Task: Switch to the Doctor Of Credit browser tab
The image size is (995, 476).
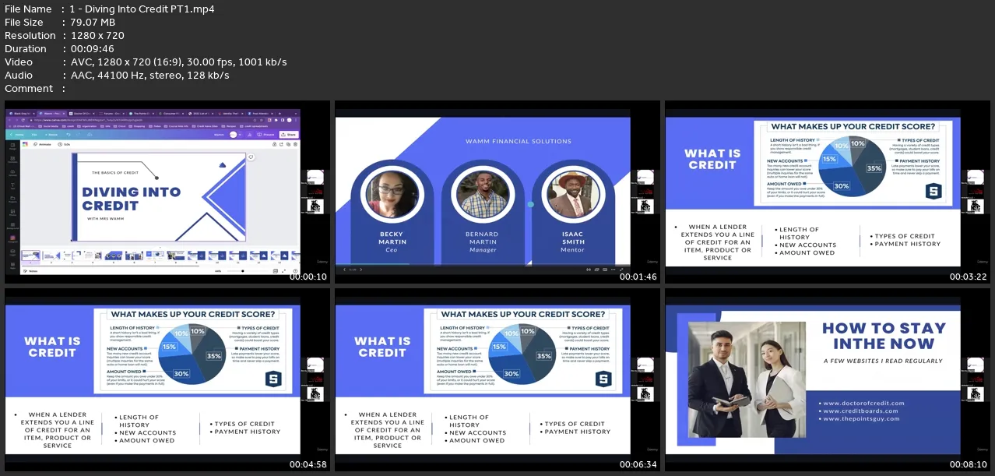Action: click(x=82, y=114)
